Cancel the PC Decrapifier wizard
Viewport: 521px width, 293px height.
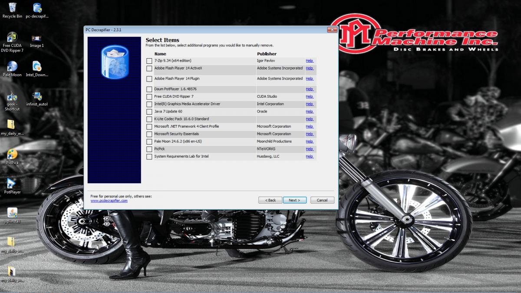coord(322,200)
